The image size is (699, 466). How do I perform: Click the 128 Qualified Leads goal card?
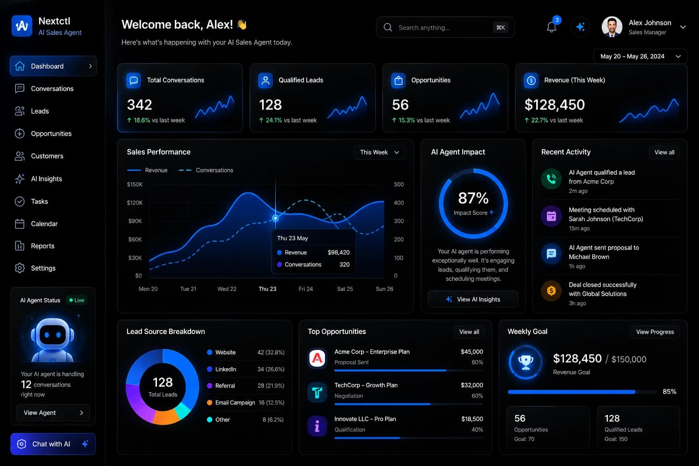pyautogui.click(x=638, y=427)
